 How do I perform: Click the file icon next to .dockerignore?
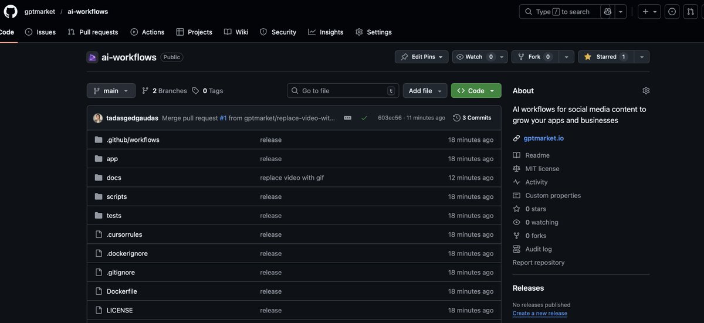99,254
